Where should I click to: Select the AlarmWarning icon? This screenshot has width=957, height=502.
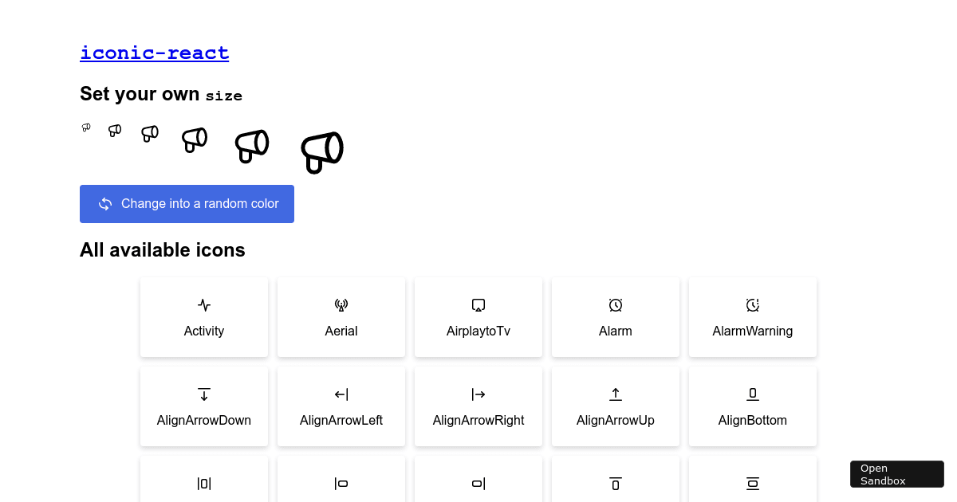[753, 305]
